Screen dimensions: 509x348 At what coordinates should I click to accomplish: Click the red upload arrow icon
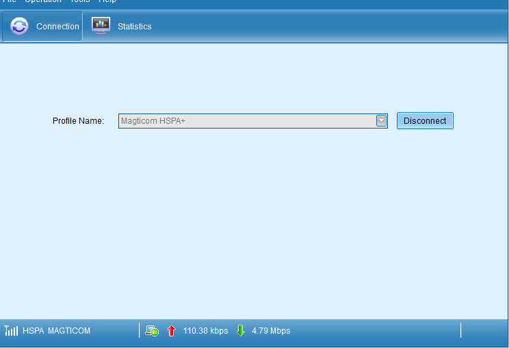pyautogui.click(x=172, y=331)
